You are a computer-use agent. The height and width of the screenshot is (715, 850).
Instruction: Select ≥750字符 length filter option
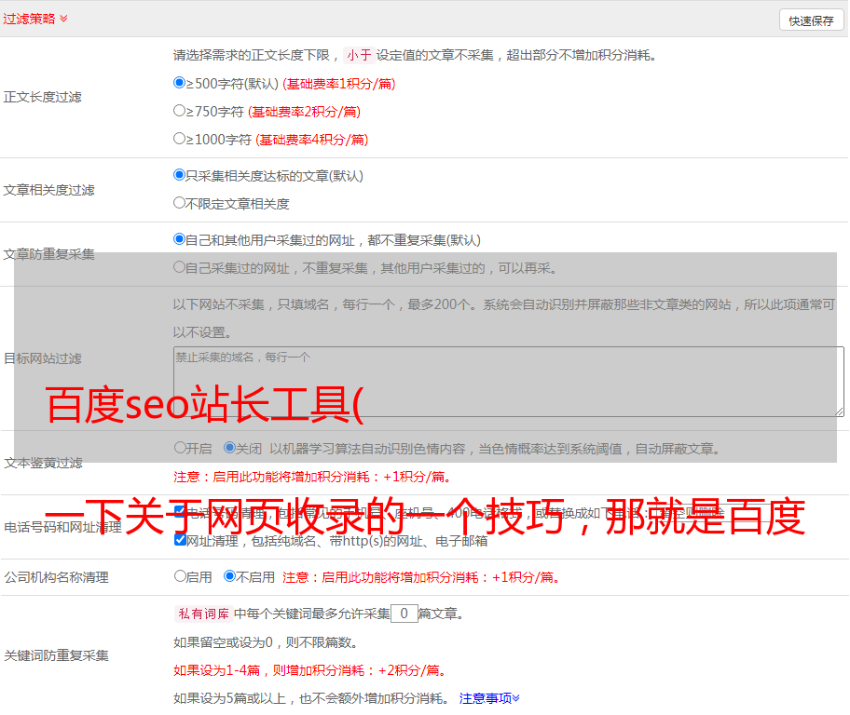180,111
